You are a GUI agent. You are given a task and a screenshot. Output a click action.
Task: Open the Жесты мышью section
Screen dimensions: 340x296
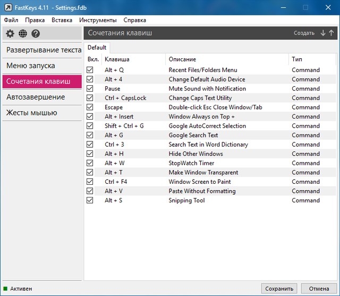[x=31, y=113]
